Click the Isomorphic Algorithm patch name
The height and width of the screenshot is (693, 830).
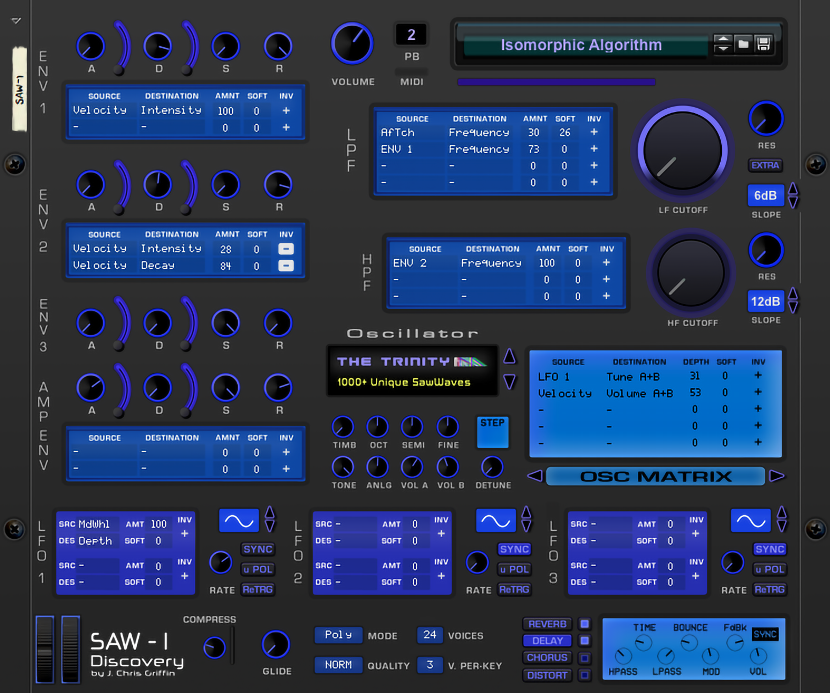[581, 45]
